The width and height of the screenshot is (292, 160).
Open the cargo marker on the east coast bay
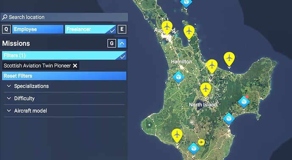click(x=229, y=118)
